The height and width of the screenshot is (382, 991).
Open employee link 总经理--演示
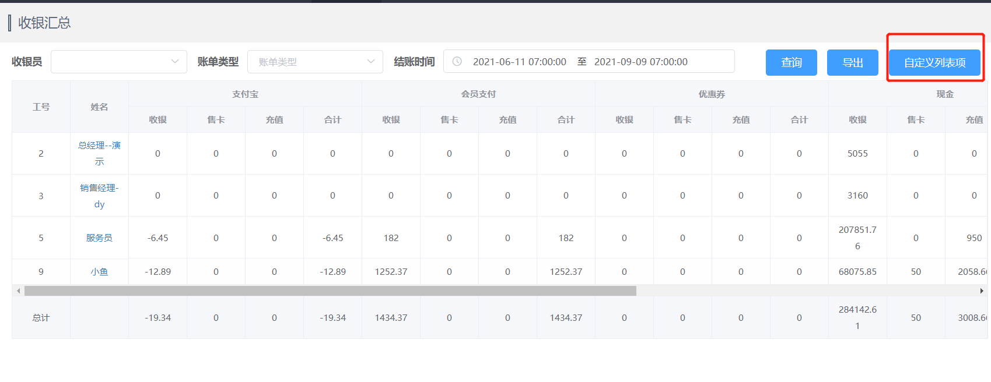pyautogui.click(x=99, y=153)
